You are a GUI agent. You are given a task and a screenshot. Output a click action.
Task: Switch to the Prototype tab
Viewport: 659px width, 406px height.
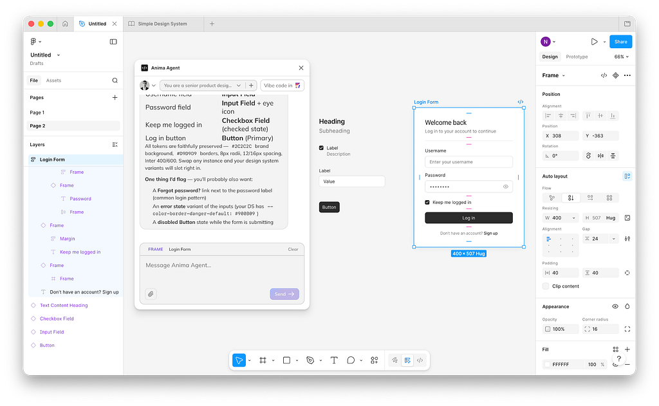click(x=577, y=57)
